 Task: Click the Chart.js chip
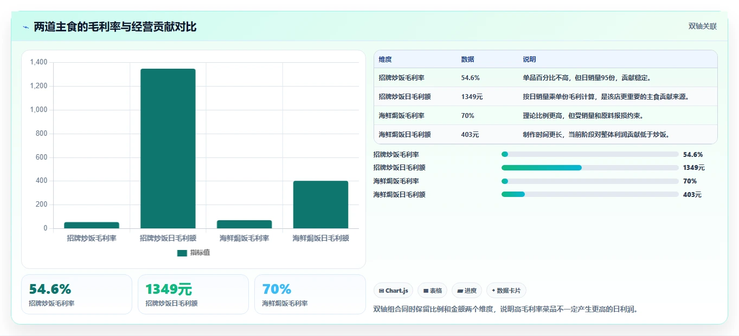tap(393, 291)
